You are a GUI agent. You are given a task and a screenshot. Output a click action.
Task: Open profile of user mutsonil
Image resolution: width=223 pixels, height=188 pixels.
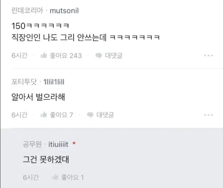click(x=64, y=11)
